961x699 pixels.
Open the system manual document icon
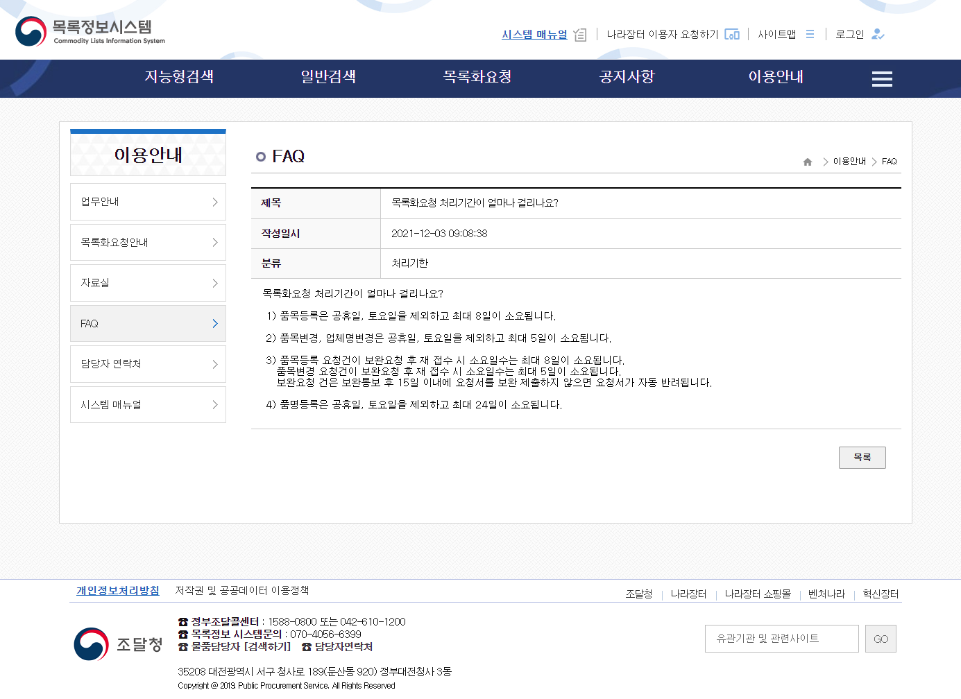click(x=580, y=35)
